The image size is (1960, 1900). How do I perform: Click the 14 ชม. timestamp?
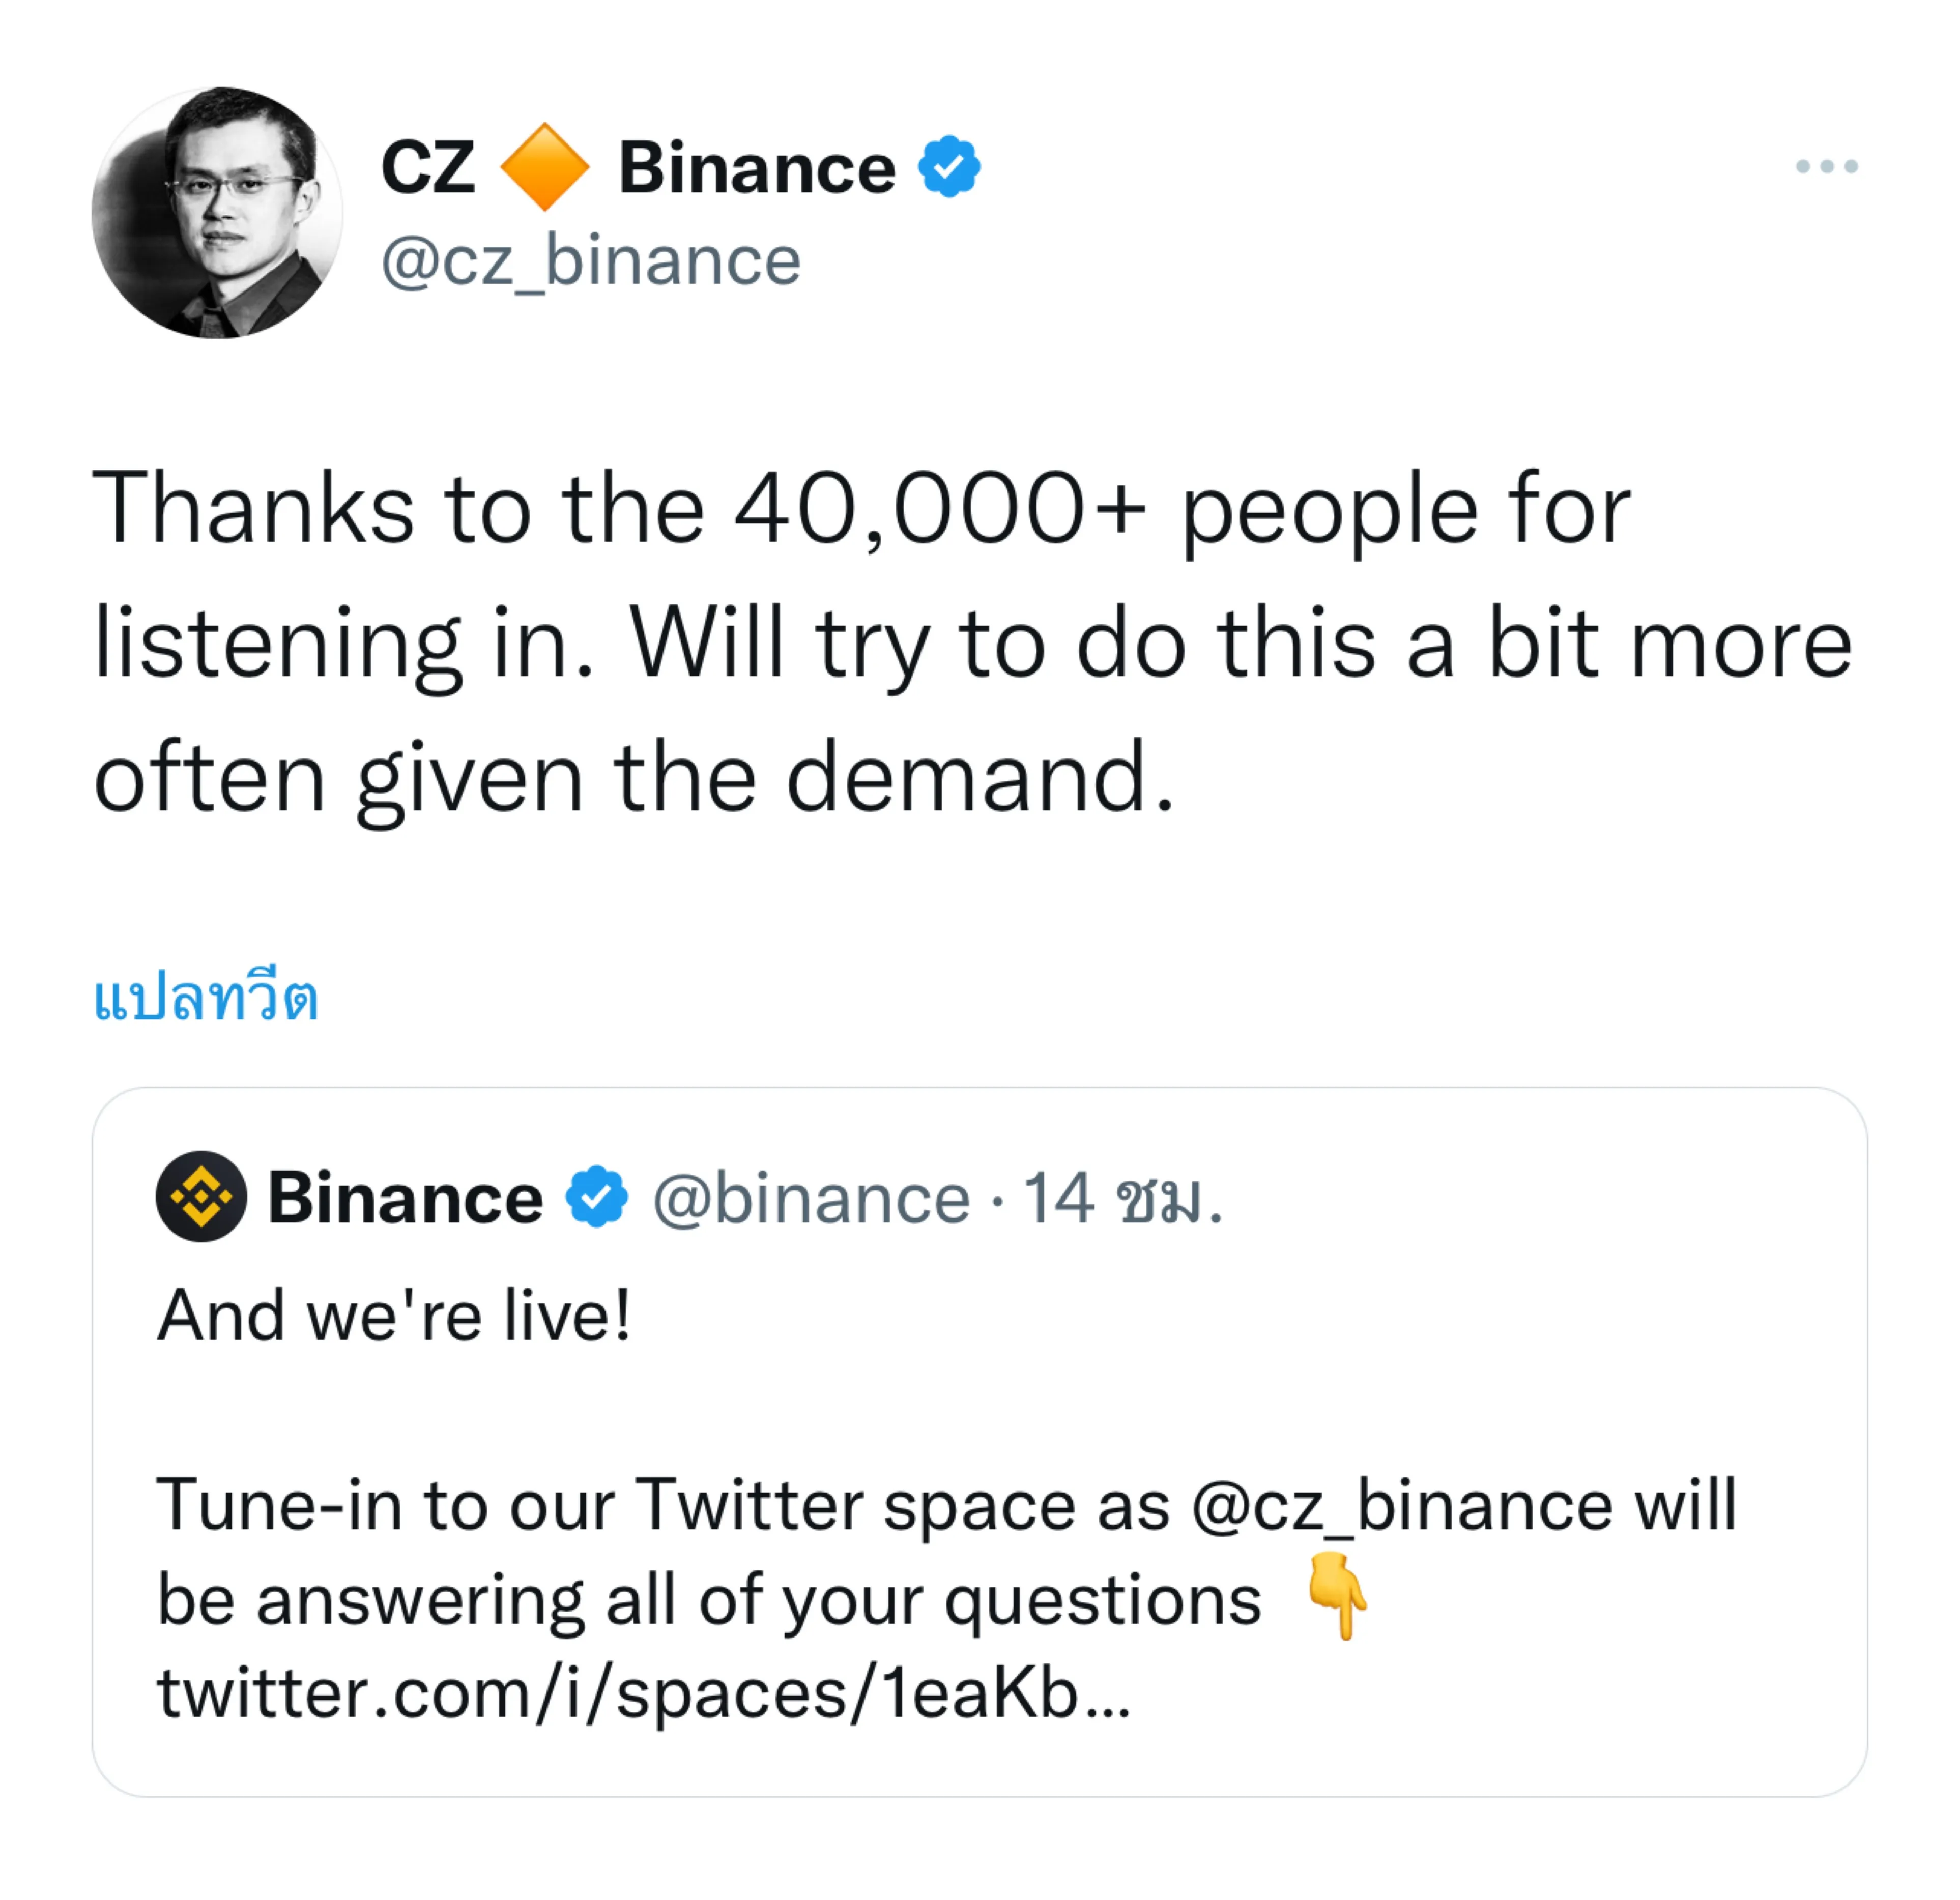pyautogui.click(x=1122, y=1198)
